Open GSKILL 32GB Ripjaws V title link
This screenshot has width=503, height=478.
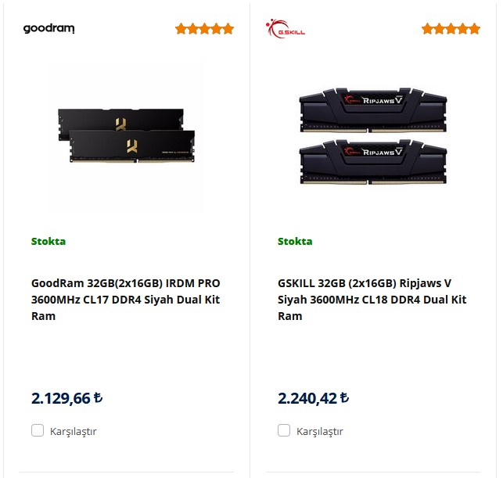[x=372, y=299]
